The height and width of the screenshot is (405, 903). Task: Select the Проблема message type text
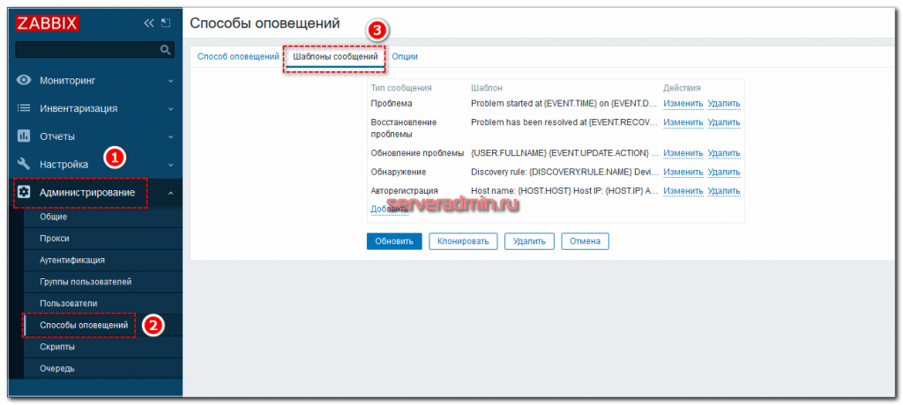coord(392,104)
